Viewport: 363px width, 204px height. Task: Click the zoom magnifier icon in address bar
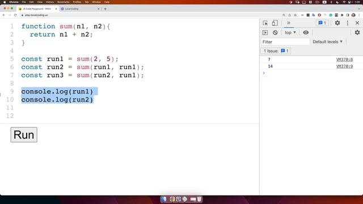pyautogui.click(x=284, y=15)
